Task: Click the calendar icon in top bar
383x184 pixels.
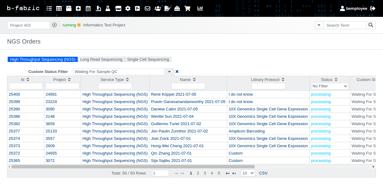Action: pyautogui.click(x=88, y=9)
